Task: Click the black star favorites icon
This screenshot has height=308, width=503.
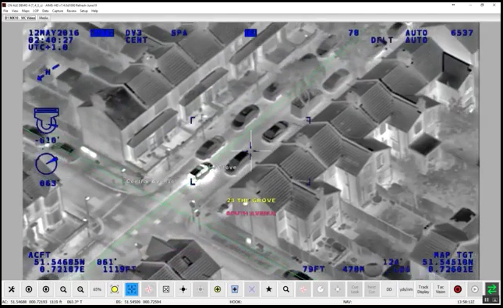Action: tap(269, 289)
